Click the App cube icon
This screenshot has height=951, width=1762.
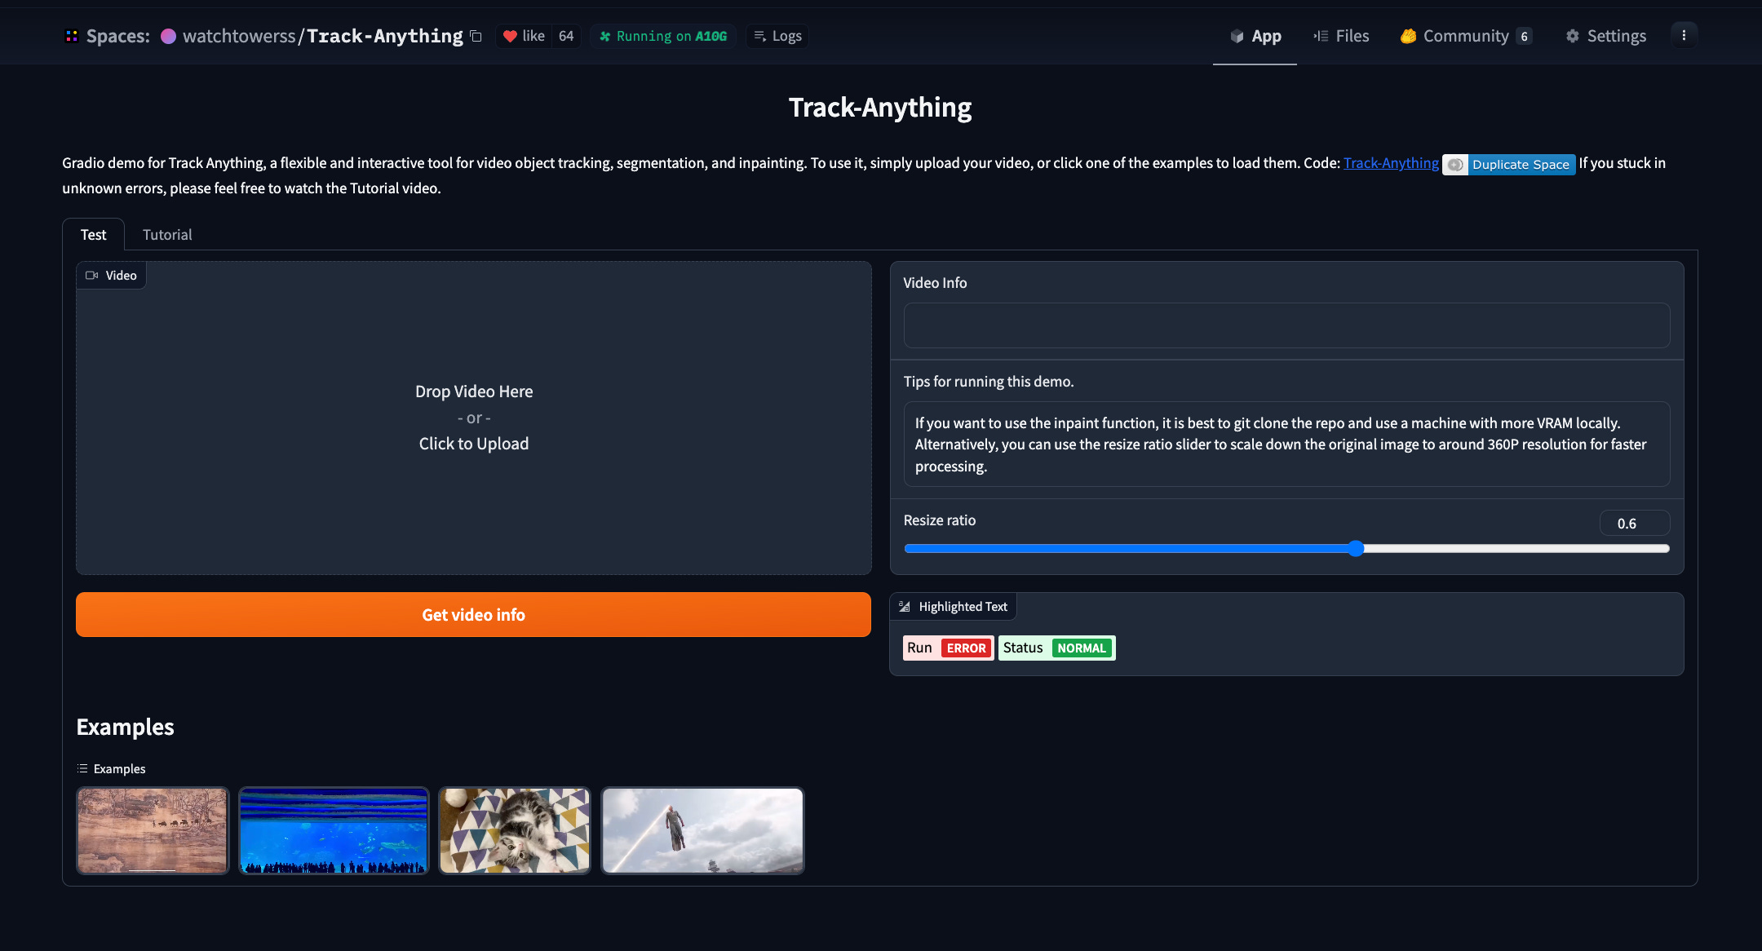pyautogui.click(x=1237, y=36)
